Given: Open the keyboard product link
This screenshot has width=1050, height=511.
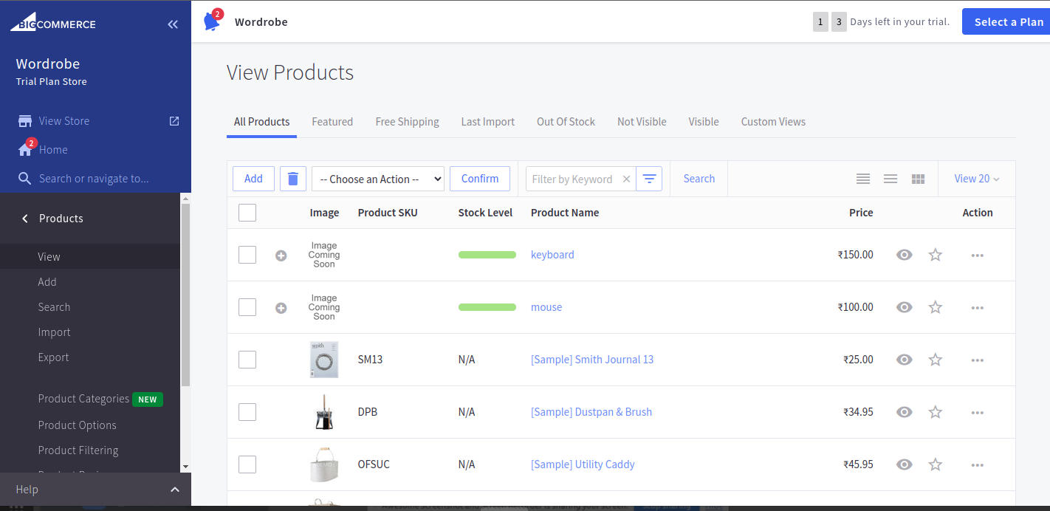Looking at the screenshot, I should (x=552, y=255).
